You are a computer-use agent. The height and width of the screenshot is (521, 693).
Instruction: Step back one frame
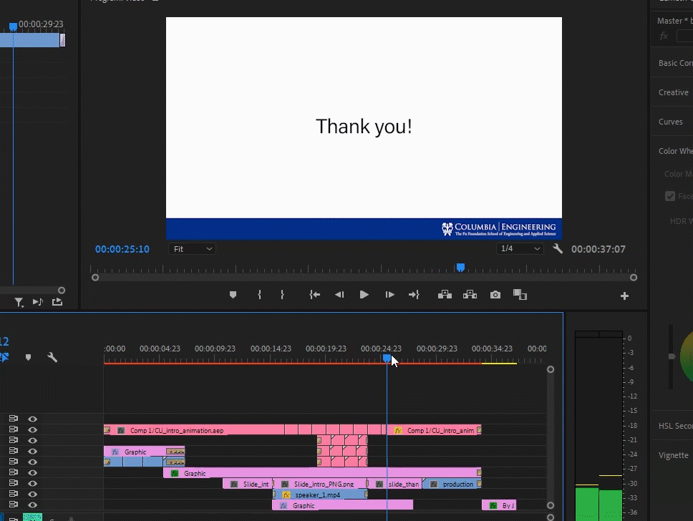[339, 295]
